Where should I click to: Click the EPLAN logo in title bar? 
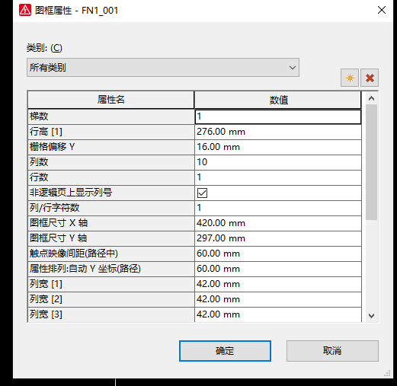pyautogui.click(x=25, y=10)
